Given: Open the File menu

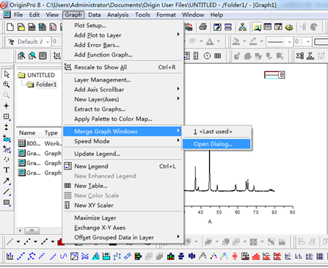Looking at the screenshot, I should point(18,15).
